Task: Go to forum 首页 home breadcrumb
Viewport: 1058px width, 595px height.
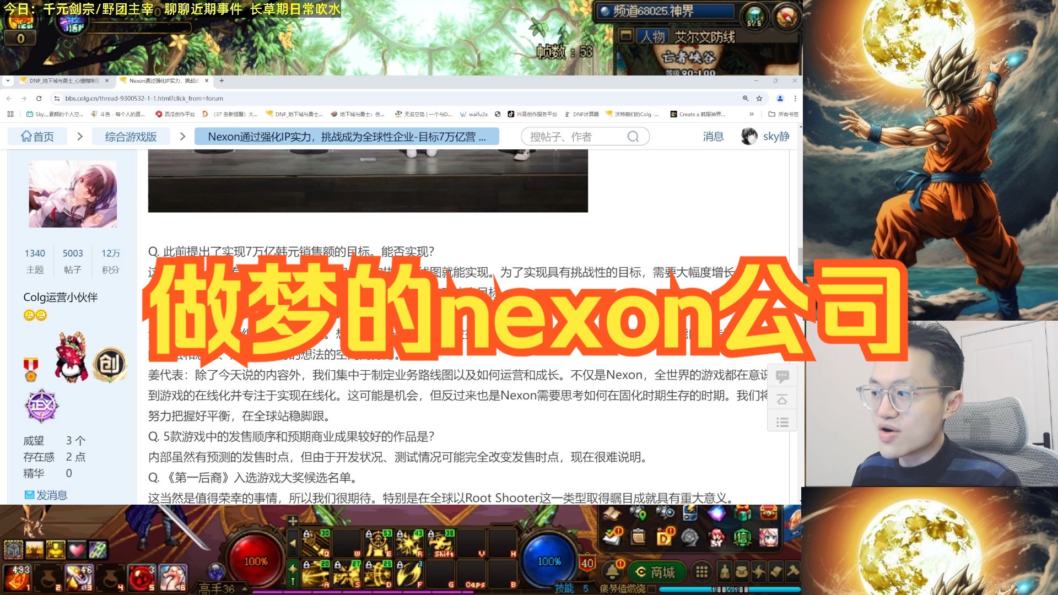Action: 37,137
